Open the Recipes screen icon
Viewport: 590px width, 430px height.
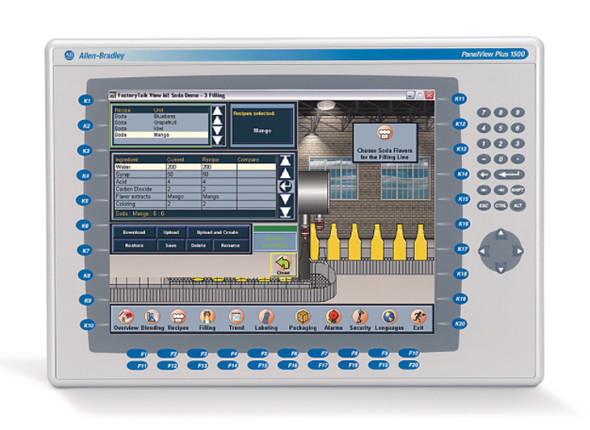pos(178,317)
